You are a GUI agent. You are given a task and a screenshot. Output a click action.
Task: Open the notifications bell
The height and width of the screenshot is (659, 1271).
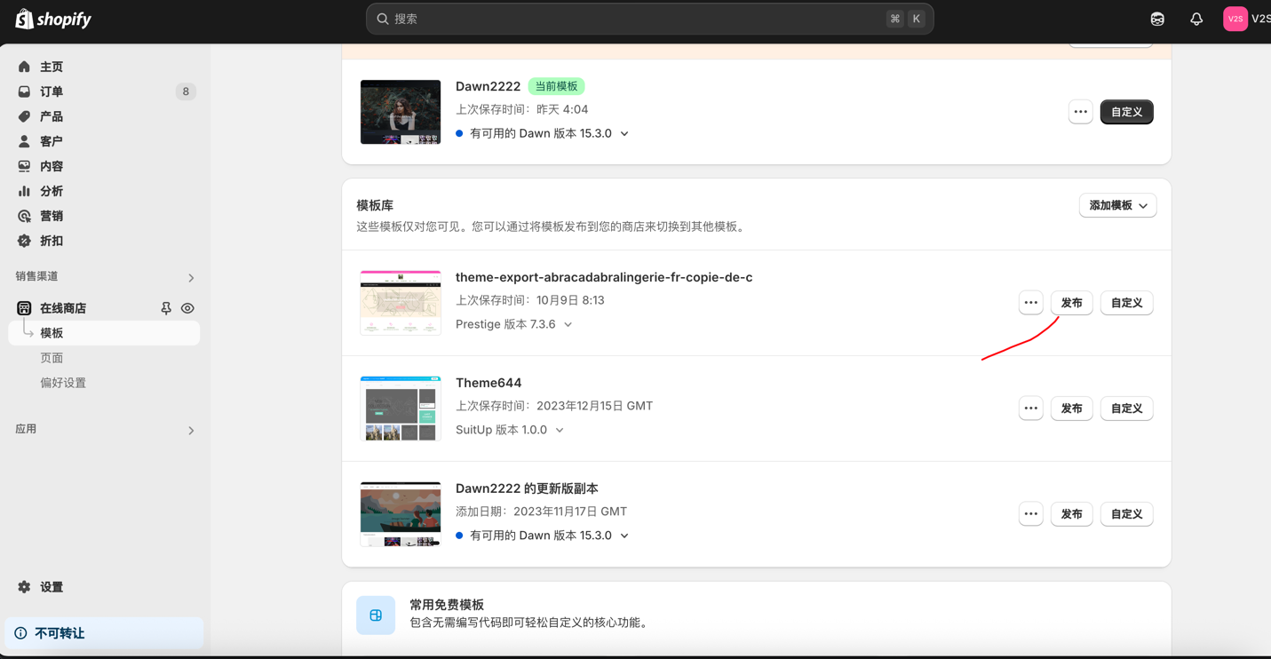(1196, 19)
